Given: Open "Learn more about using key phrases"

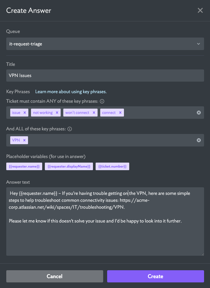Looking at the screenshot, I should point(70,92).
